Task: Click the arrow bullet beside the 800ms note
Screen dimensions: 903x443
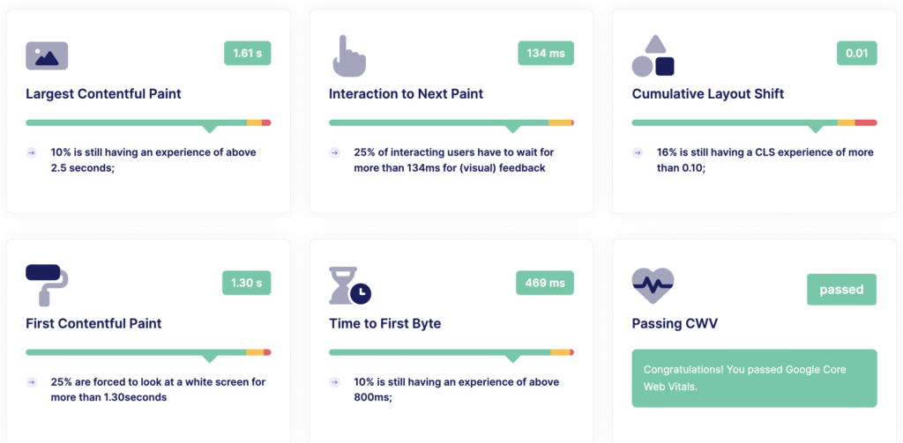Action: (334, 382)
